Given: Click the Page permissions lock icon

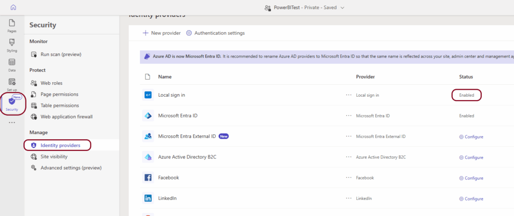Looking at the screenshot, I should (x=34, y=94).
